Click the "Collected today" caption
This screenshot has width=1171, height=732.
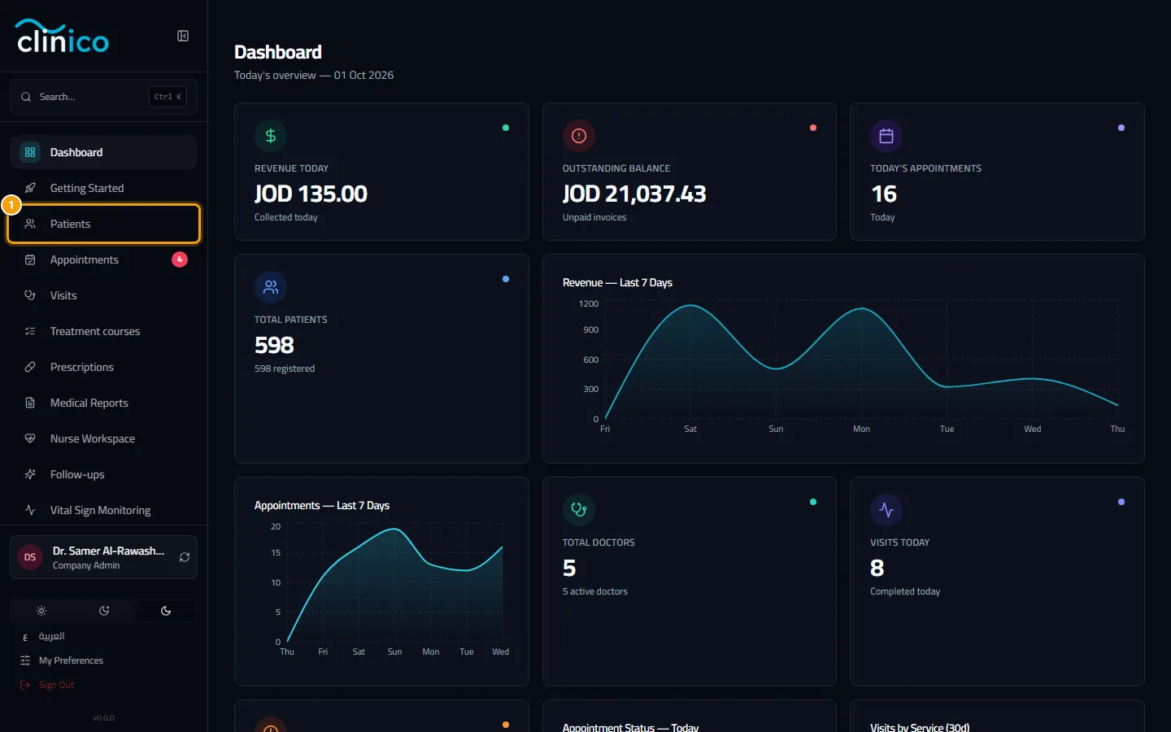[286, 217]
